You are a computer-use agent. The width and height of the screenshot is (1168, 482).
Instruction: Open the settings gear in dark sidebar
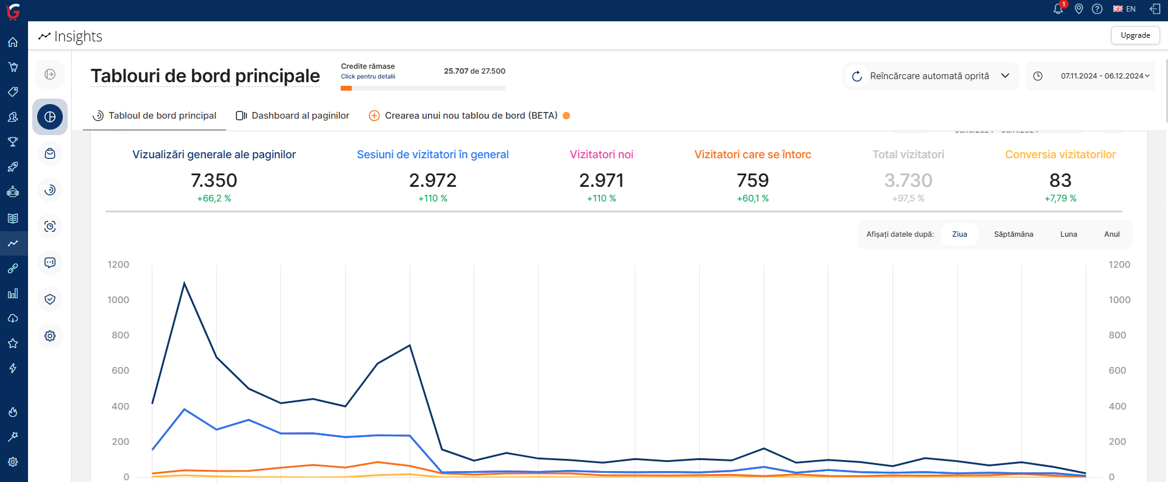coord(13,462)
